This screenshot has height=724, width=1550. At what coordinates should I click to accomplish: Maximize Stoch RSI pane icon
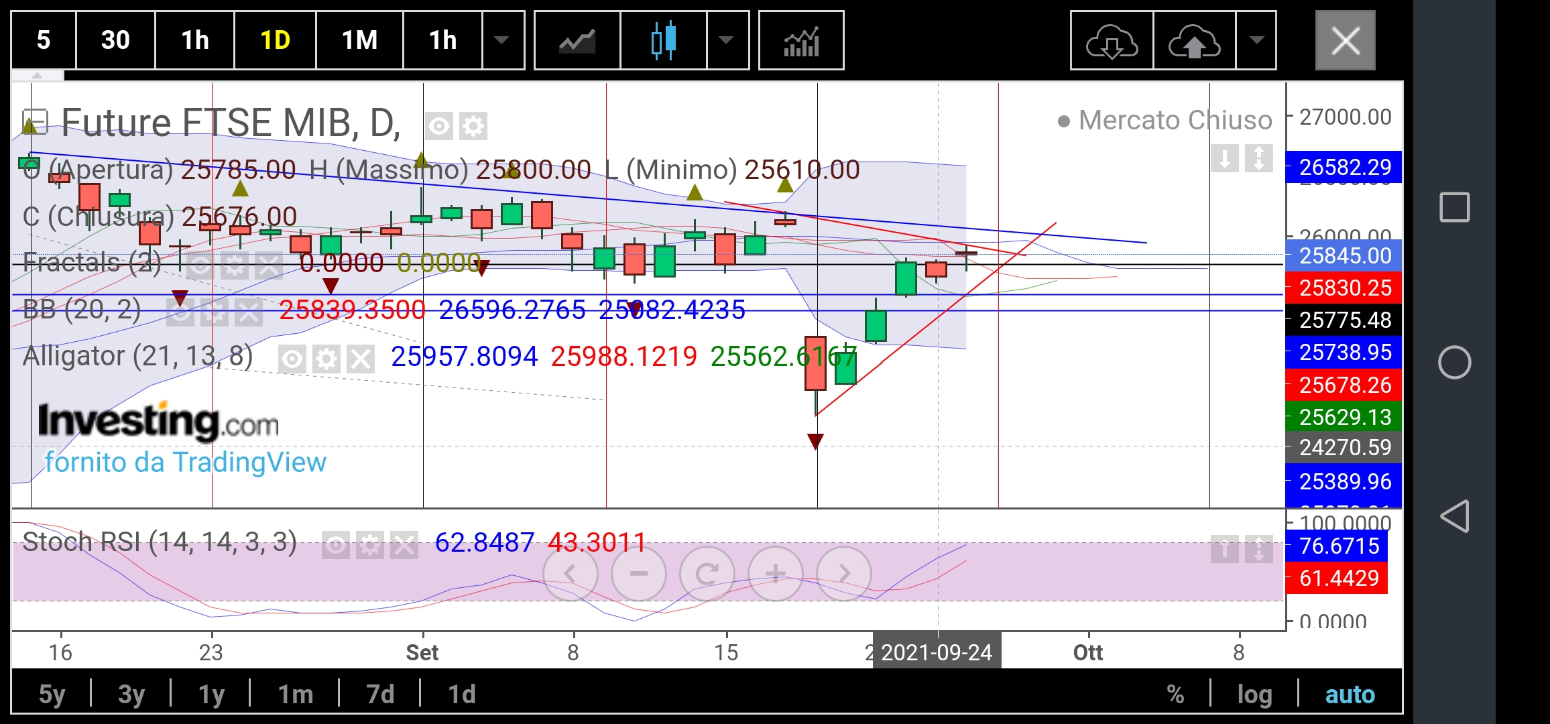pyautogui.click(x=1259, y=549)
